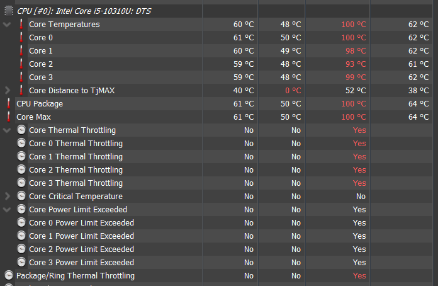438x286 pixels.
Task: Click the 52 °C maximum TjMAX distance value
Action: tap(356, 91)
